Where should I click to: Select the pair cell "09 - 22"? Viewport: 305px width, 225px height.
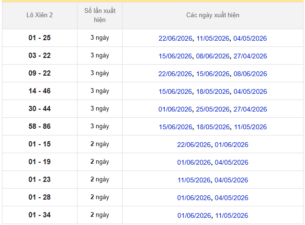pyautogui.click(x=39, y=73)
